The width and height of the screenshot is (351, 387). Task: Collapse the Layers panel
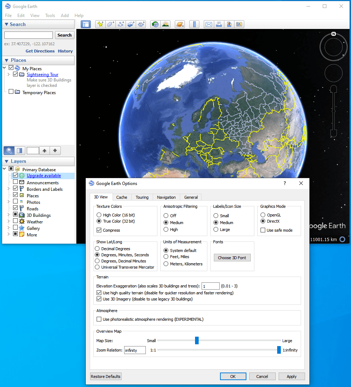pyautogui.click(x=7, y=161)
